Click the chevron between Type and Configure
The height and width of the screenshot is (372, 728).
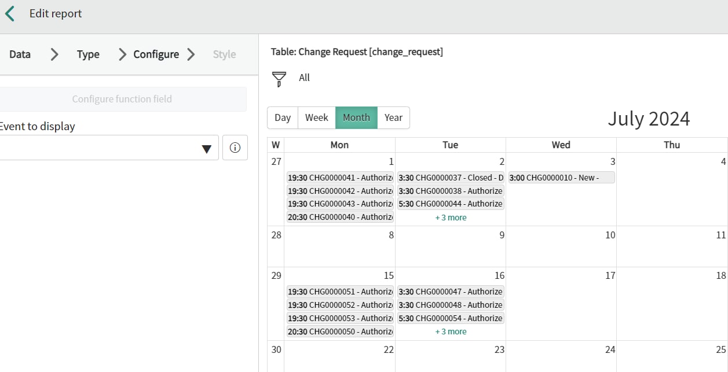pos(122,54)
